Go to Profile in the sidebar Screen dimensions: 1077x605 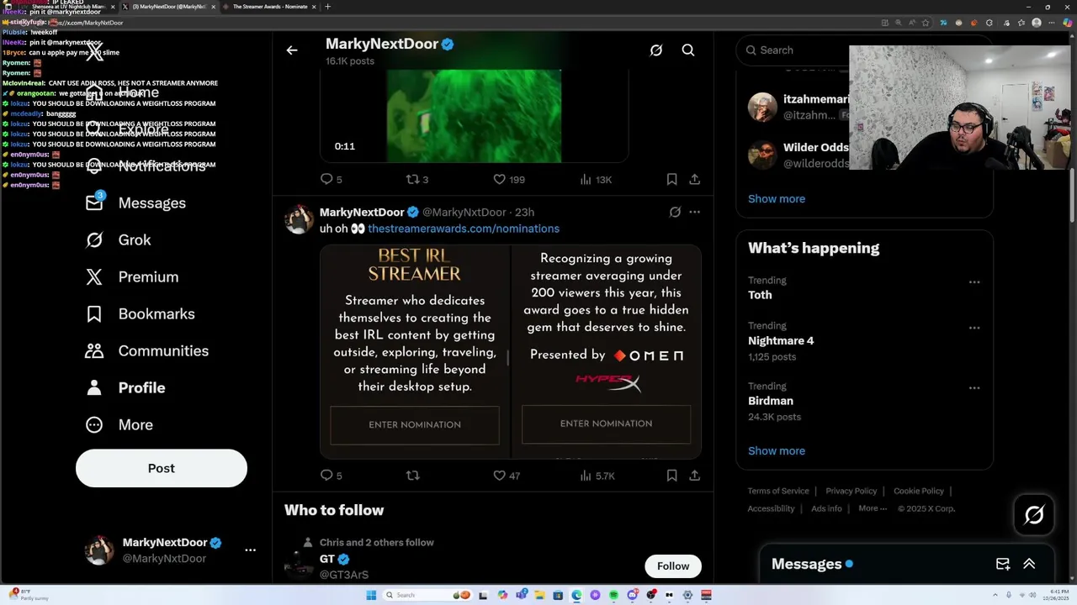point(125,387)
